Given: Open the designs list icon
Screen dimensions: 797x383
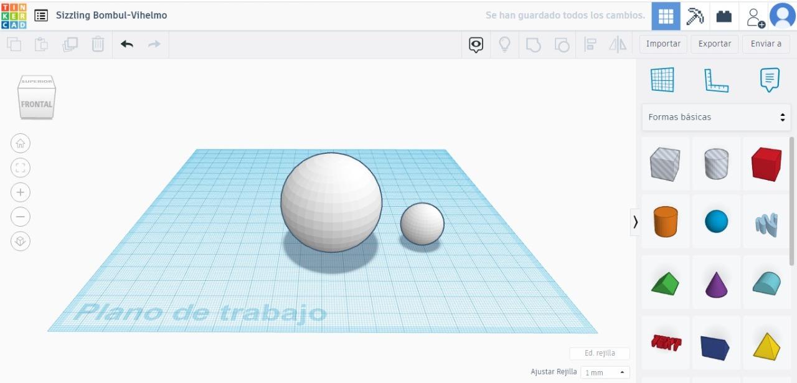Looking at the screenshot, I should click(x=41, y=16).
